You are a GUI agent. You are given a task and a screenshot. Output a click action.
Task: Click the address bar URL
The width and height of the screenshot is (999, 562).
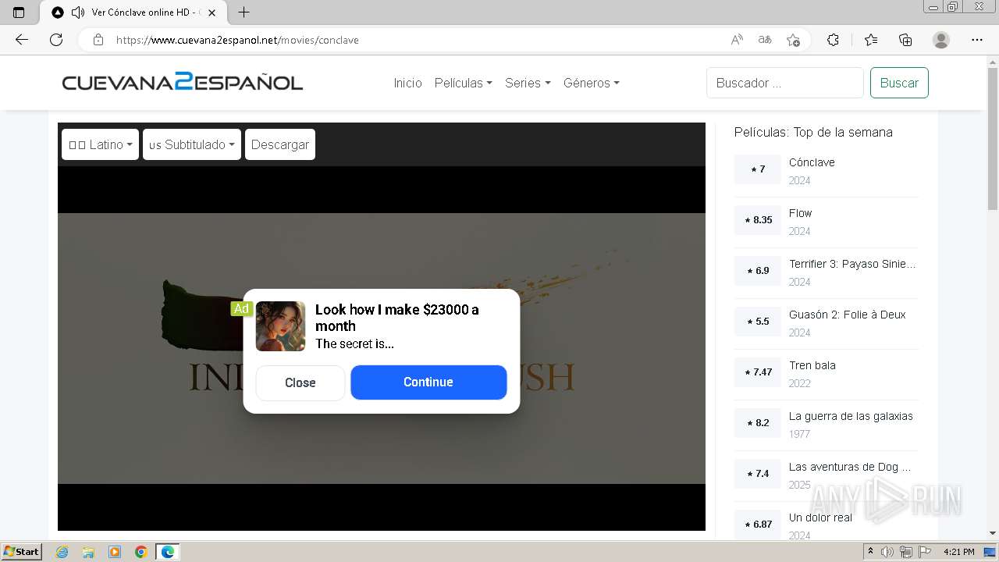[x=237, y=40]
